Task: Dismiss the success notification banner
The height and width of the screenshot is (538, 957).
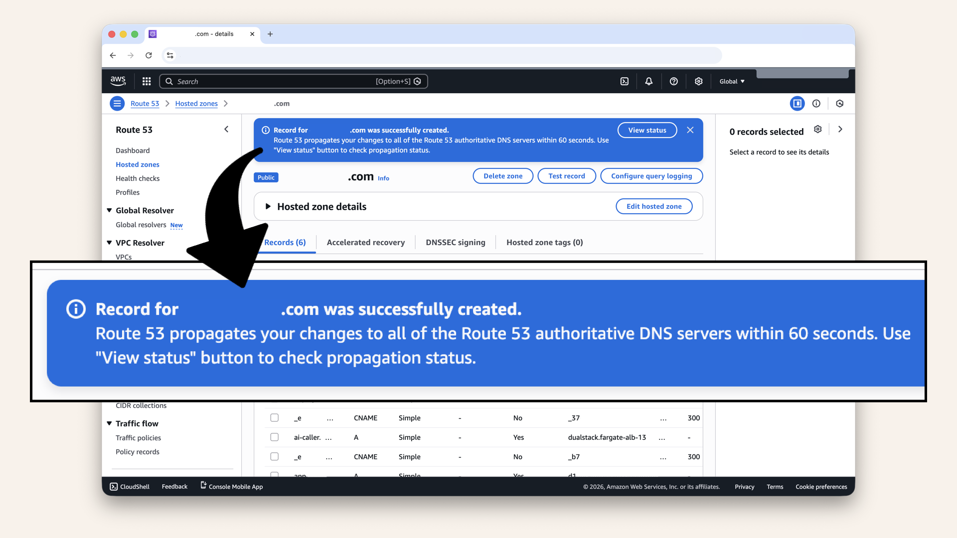Action: [x=690, y=130]
